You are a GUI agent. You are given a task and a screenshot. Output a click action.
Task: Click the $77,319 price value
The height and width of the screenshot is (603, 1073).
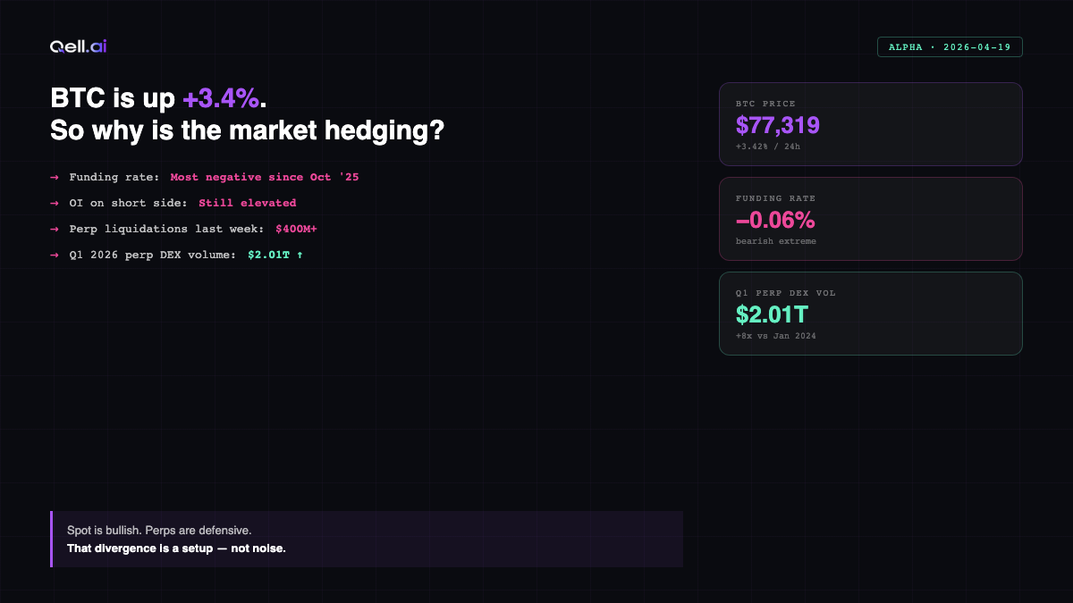777,126
